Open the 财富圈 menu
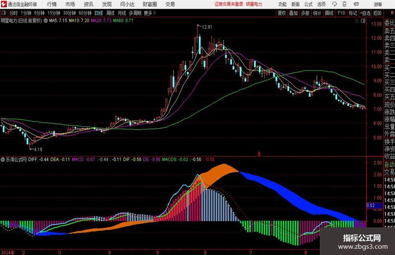This screenshot has height=255, width=395. pyautogui.click(x=150, y=4)
